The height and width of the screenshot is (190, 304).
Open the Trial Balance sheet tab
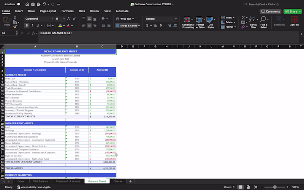41,181
